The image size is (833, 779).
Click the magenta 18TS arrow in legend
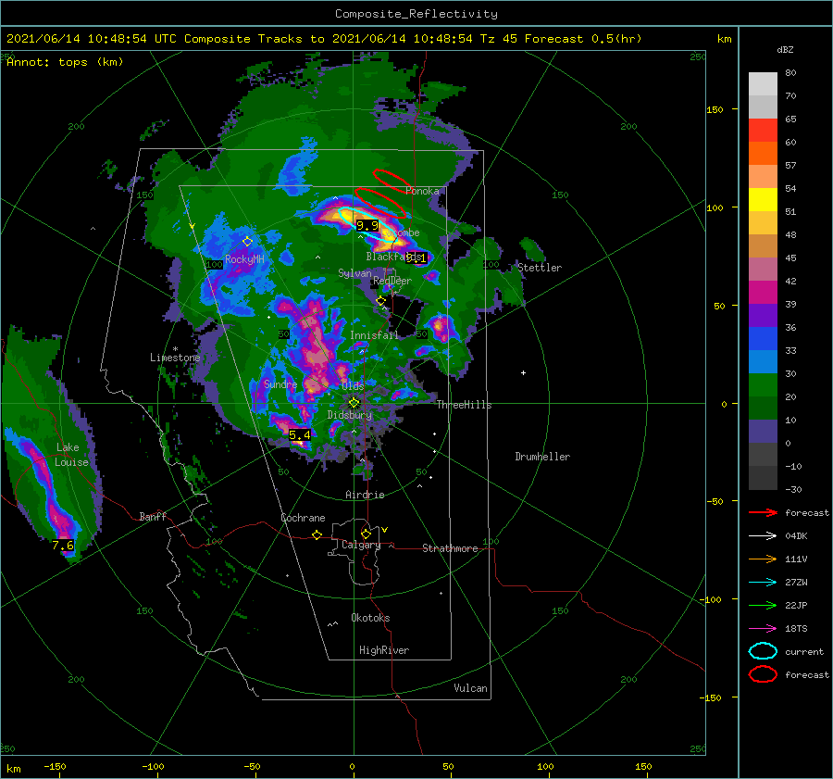point(763,629)
